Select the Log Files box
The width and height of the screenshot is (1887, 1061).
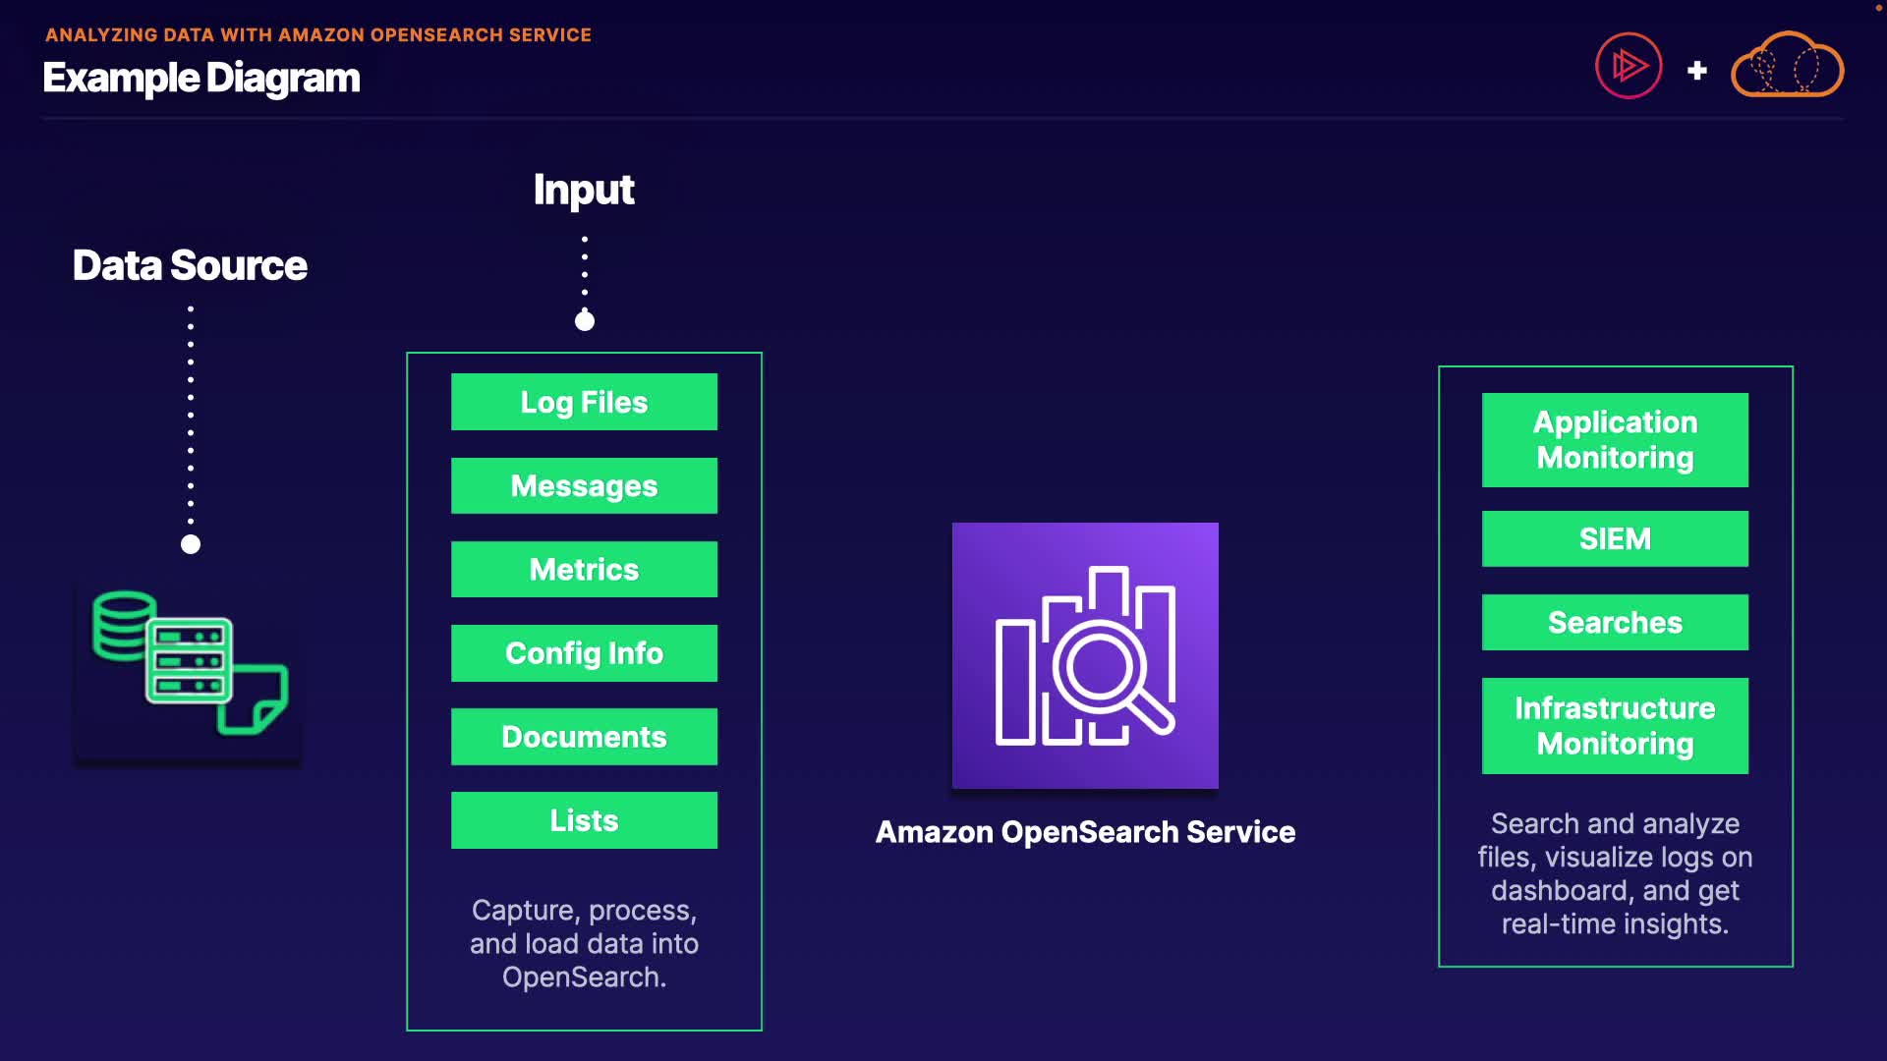(x=584, y=402)
